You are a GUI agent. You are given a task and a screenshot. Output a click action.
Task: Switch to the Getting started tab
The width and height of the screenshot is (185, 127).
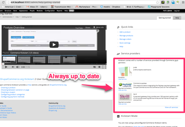click(x=165, y=18)
